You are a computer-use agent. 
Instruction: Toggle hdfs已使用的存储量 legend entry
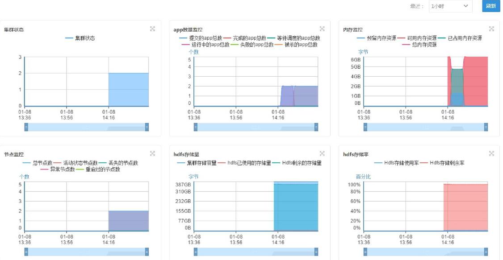point(245,163)
